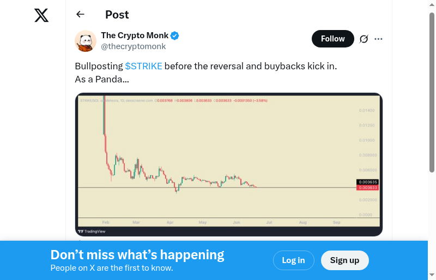Click the blue verified badge

click(x=175, y=36)
